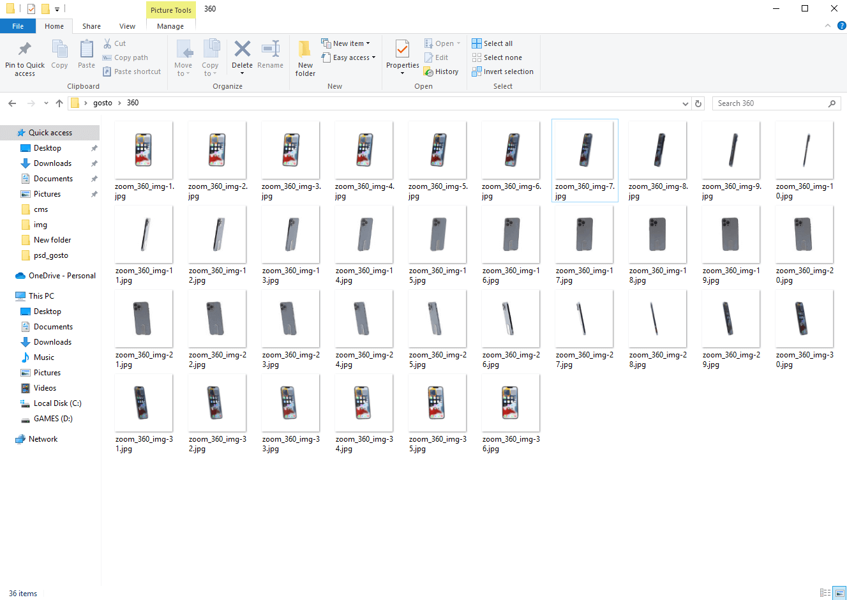
Task: Select thumbnail zoom_360_img-18.jpg
Action: point(657,235)
